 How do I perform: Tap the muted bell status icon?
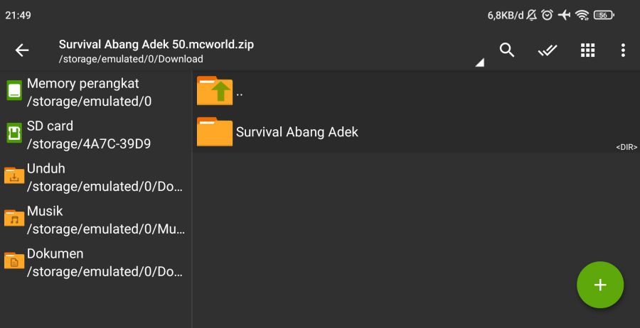click(x=531, y=16)
